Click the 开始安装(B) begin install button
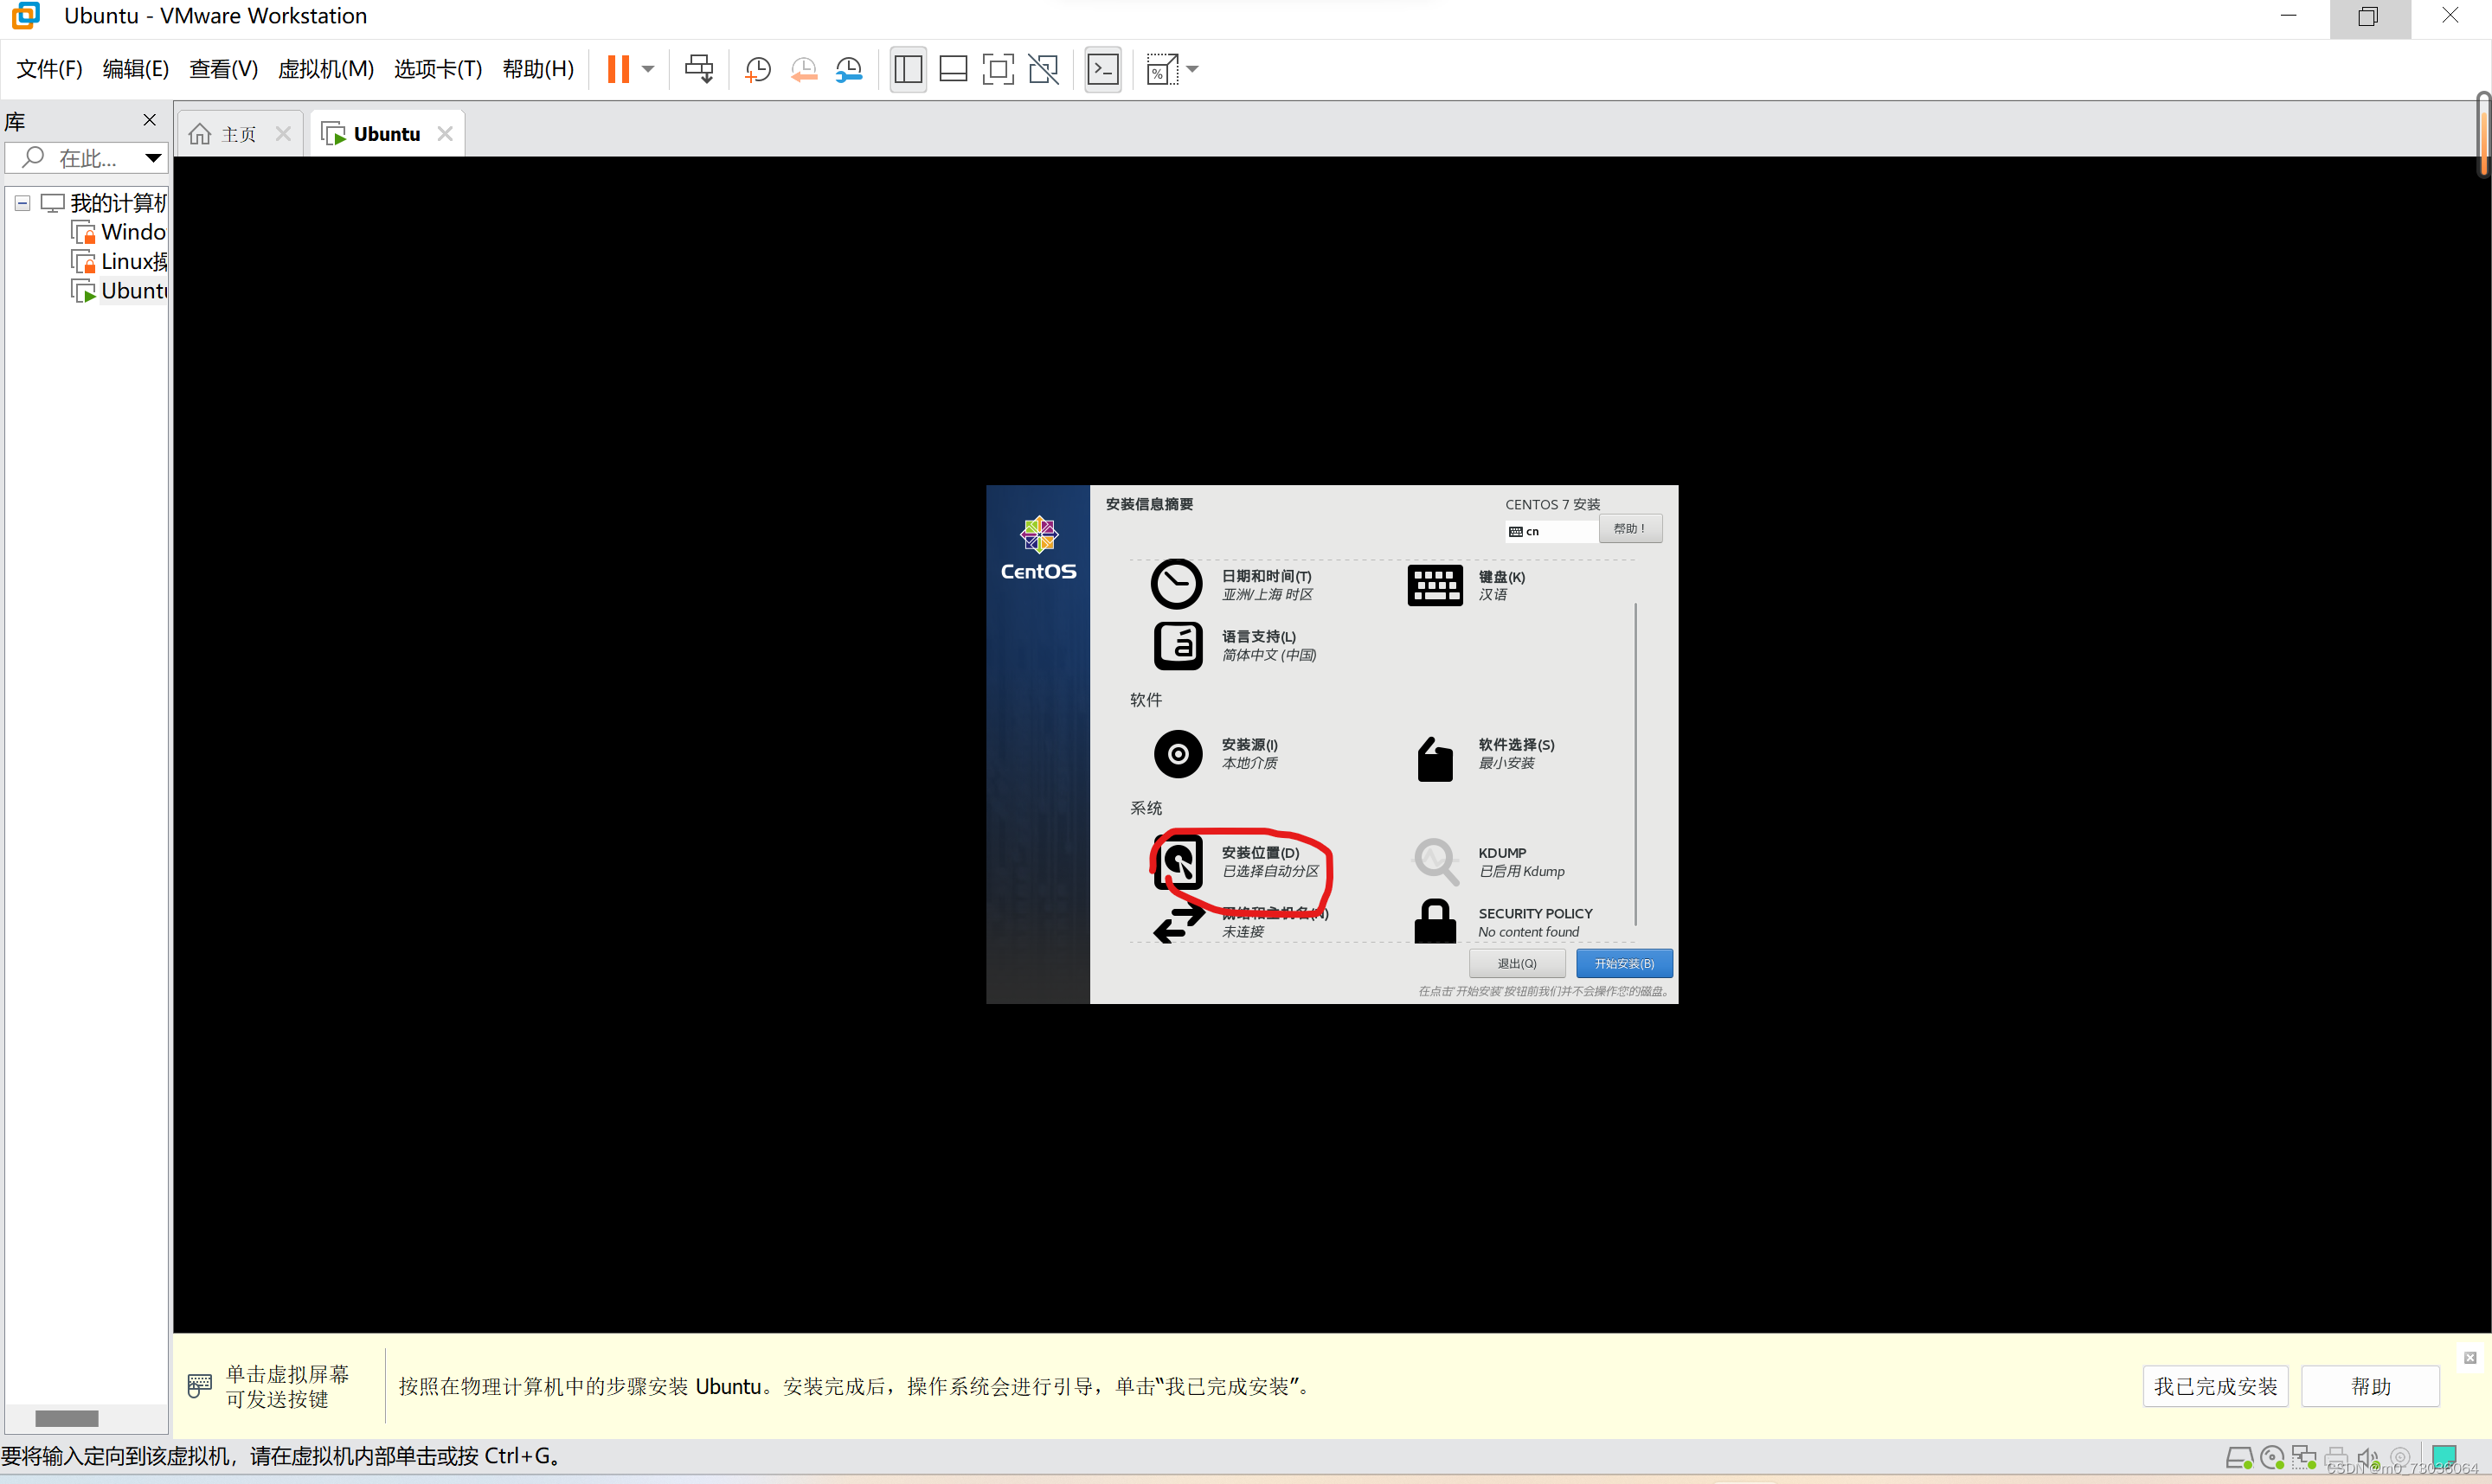The width and height of the screenshot is (2492, 1484). (x=1623, y=963)
